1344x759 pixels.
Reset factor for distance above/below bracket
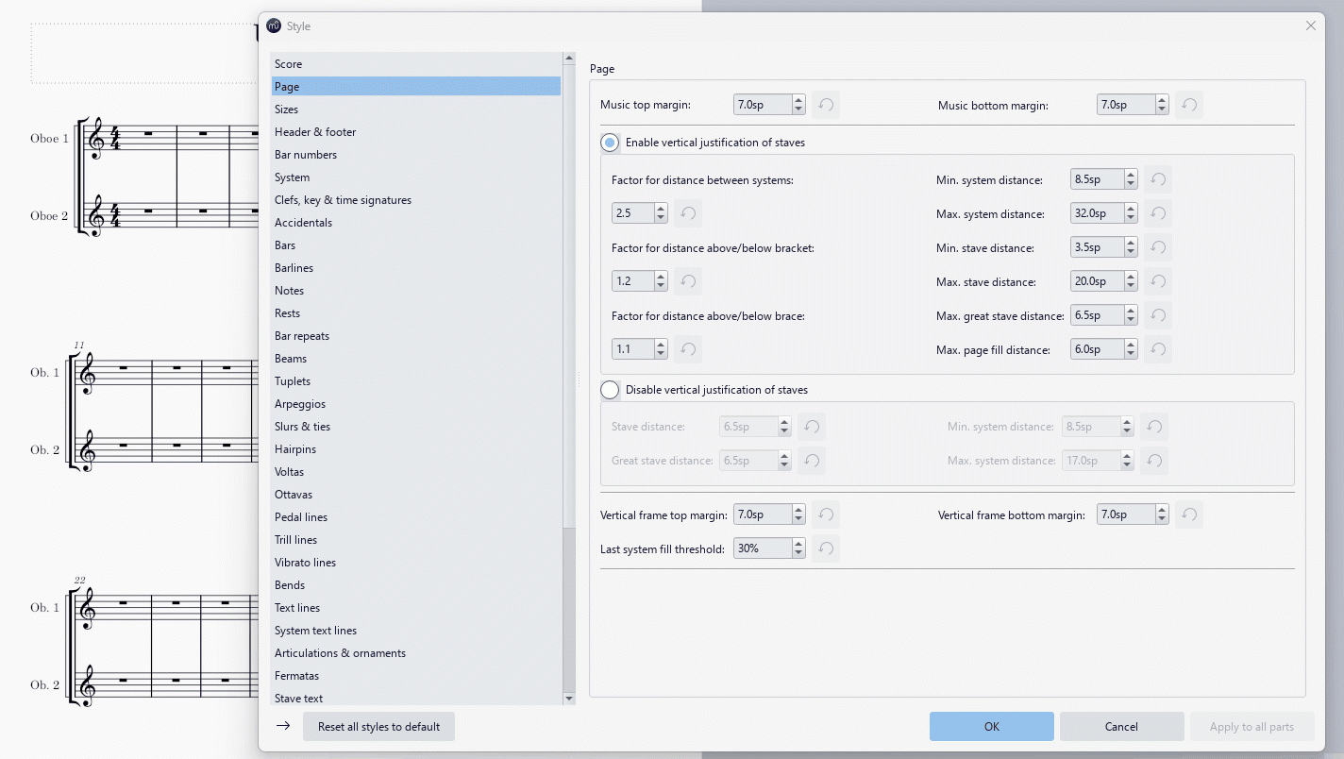pyautogui.click(x=688, y=281)
